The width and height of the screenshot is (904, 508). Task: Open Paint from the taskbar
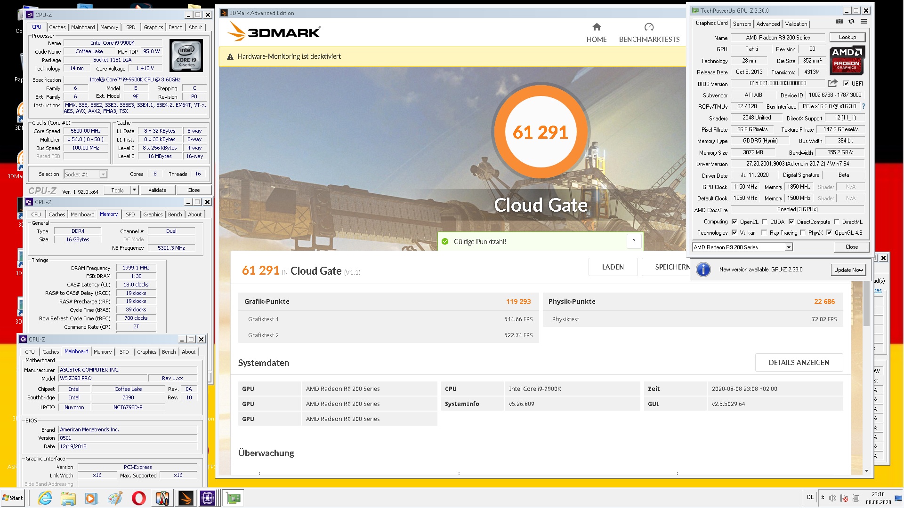[x=115, y=498]
